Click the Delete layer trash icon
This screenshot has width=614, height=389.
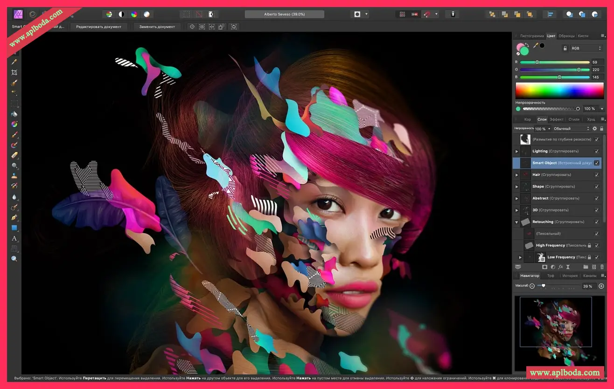pyautogui.click(x=602, y=267)
